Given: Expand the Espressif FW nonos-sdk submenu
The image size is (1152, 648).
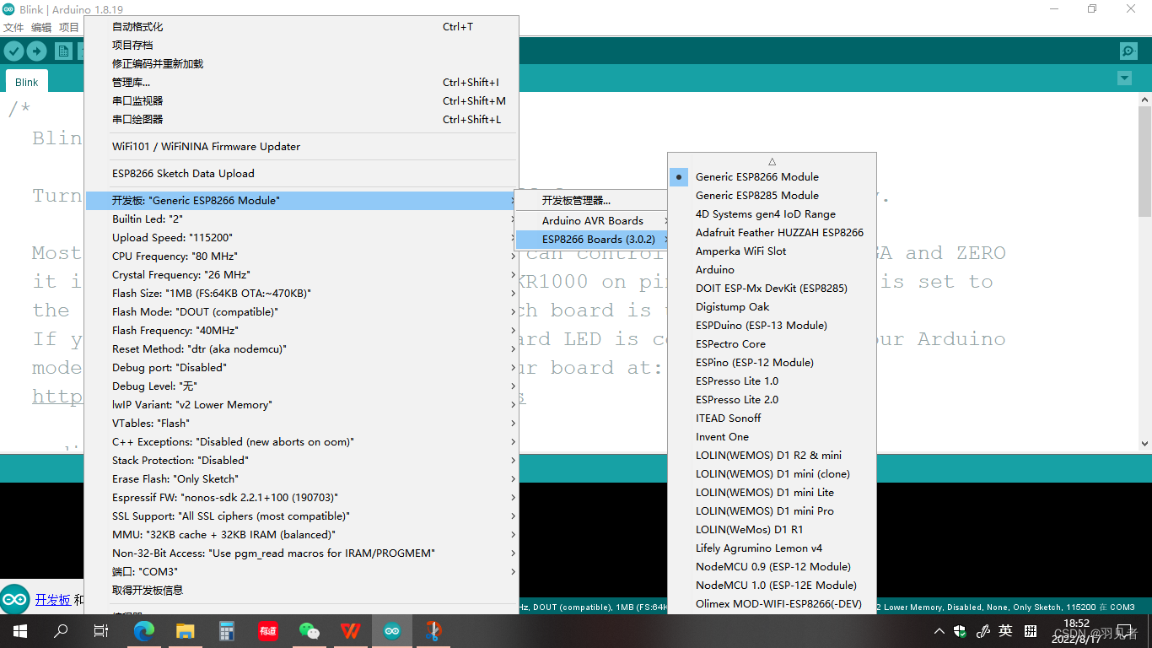Looking at the screenshot, I should (302, 498).
